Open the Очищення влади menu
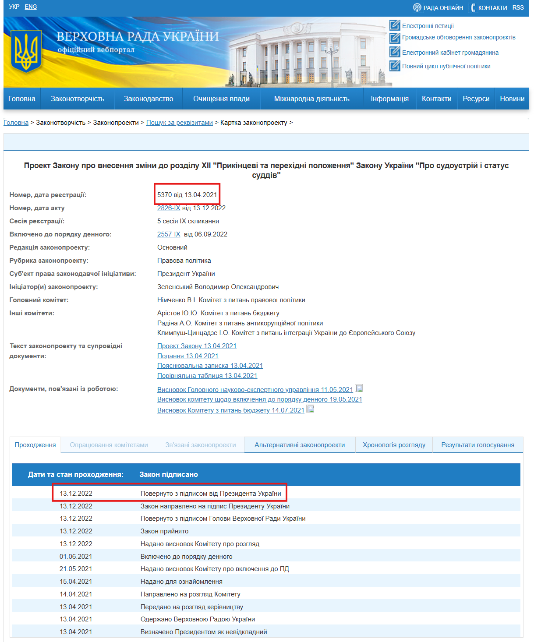The width and height of the screenshot is (534, 642). click(x=221, y=99)
